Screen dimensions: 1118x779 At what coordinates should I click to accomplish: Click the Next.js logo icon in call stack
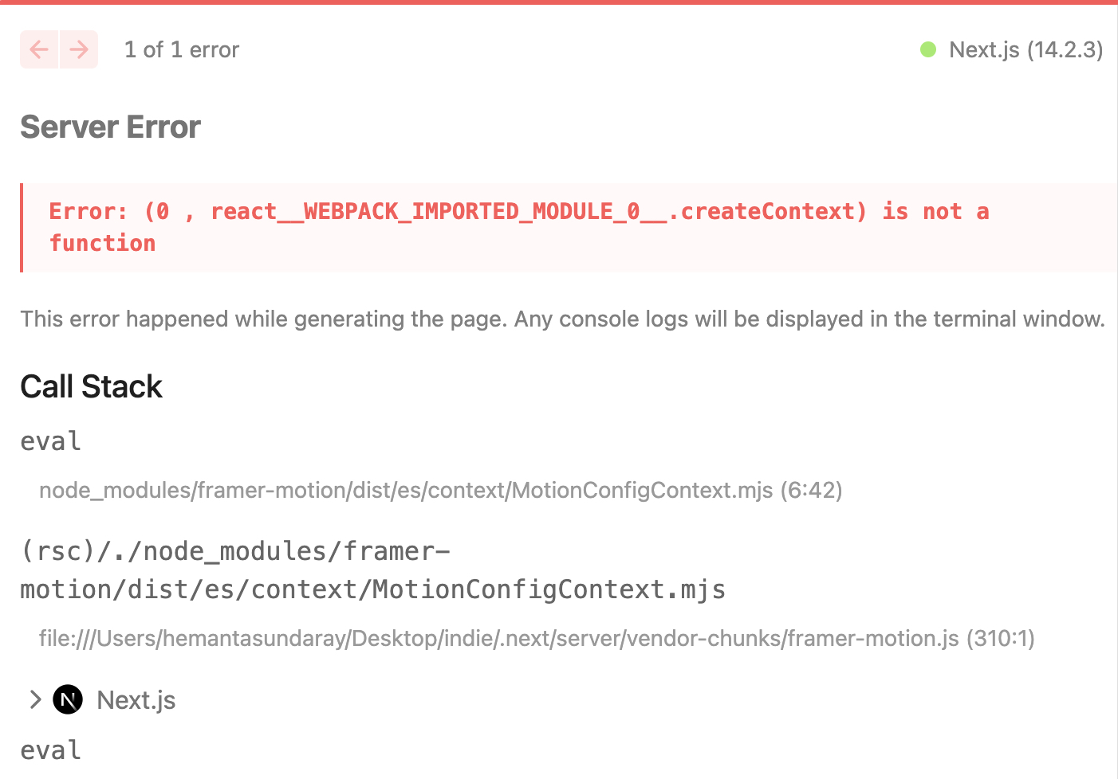pos(68,700)
